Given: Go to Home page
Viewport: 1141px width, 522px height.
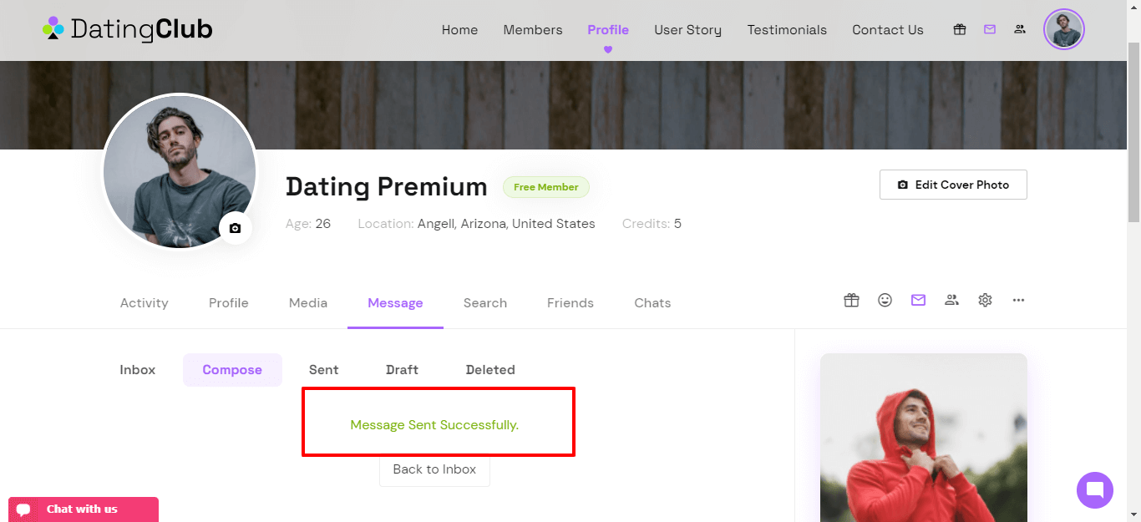Looking at the screenshot, I should [459, 30].
